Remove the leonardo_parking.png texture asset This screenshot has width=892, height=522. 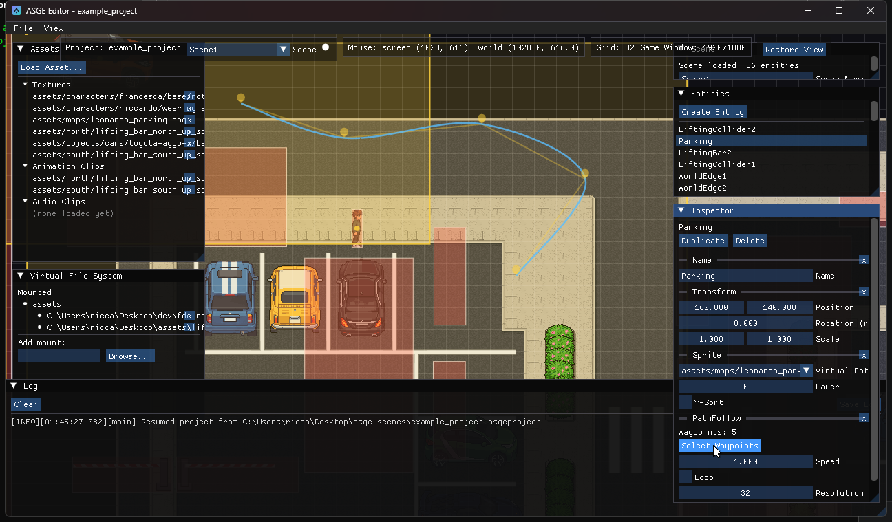(190, 120)
